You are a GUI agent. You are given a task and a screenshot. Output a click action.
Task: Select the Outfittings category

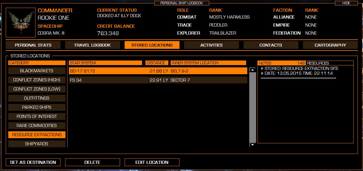37,98
